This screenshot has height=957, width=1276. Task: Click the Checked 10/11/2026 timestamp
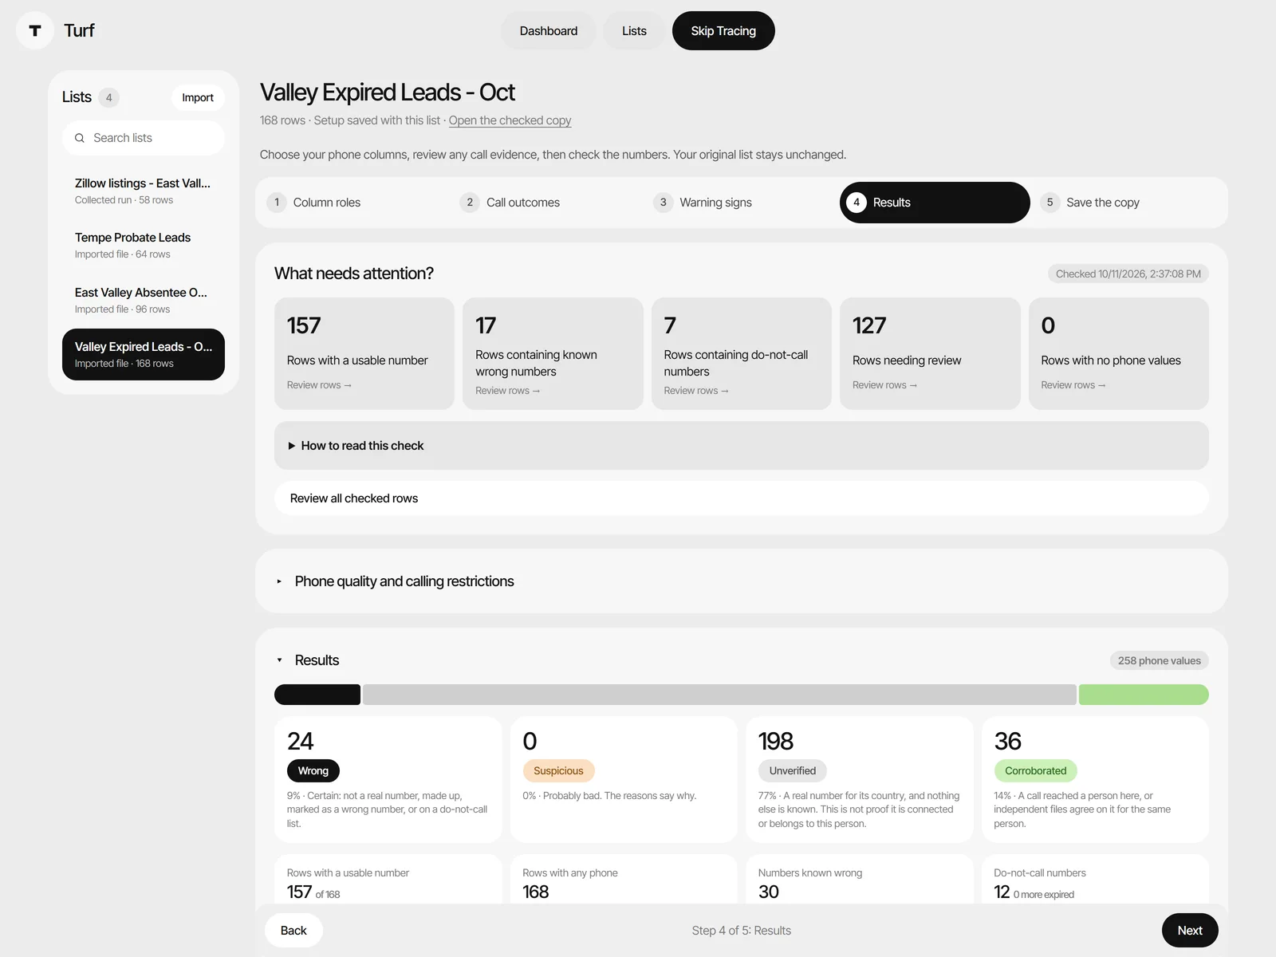[x=1128, y=274]
